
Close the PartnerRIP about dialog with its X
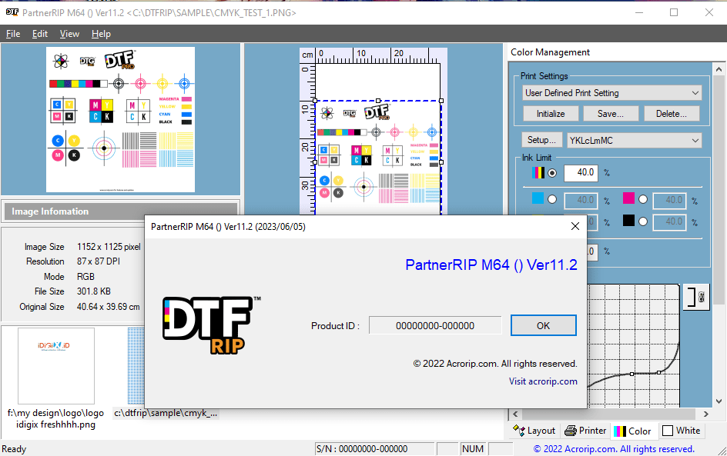575,226
